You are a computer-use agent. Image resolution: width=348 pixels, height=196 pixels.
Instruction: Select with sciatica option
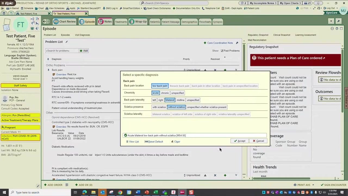159,107
